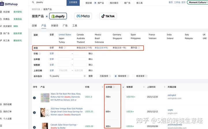Image resolution: width=208 pixels, height=129 pixels.
Task: Select the 搜店铺 radio button
Action: pyautogui.click(x=83, y=3)
